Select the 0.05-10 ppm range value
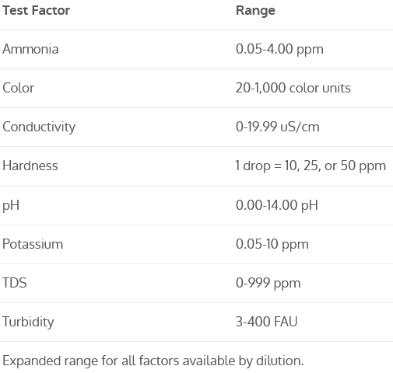 (x=272, y=244)
